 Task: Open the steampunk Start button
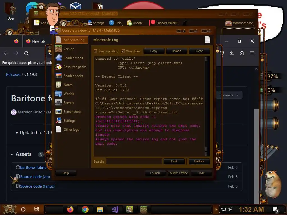pos(10,209)
